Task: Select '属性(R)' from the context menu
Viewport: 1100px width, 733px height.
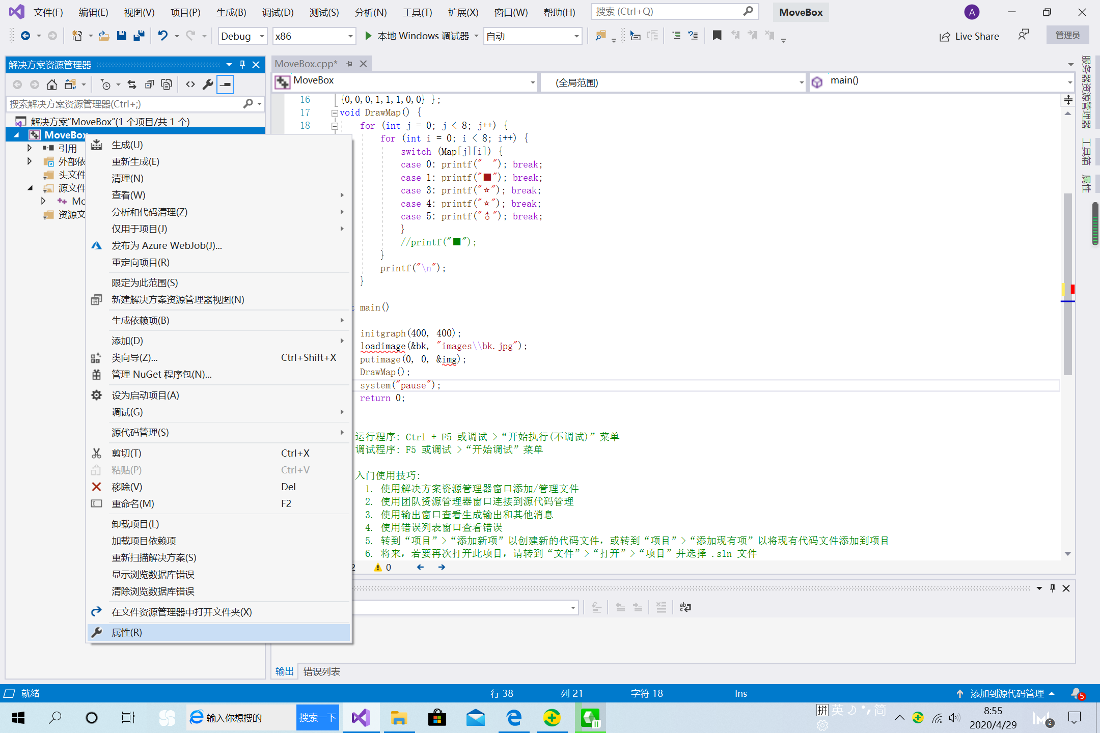Action: click(128, 632)
